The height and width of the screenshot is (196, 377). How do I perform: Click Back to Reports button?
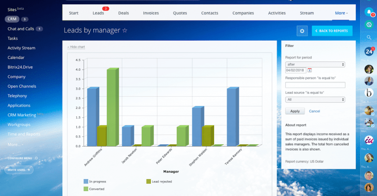pos(332,31)
